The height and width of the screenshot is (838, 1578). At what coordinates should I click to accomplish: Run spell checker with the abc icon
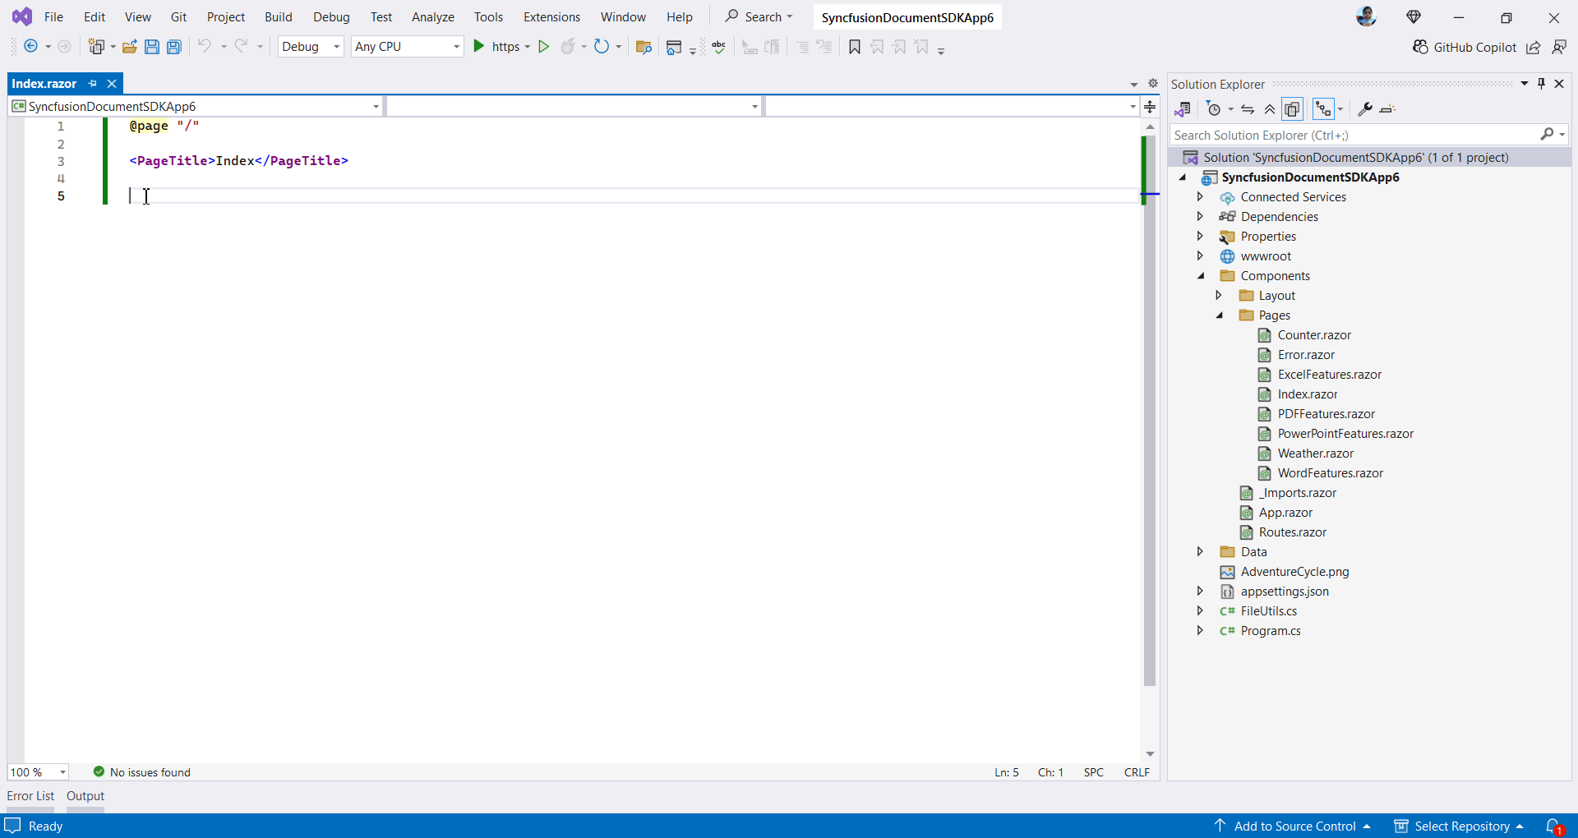pos(718,47)
